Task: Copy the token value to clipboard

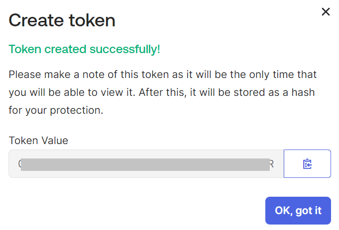Action: point(307,163)
